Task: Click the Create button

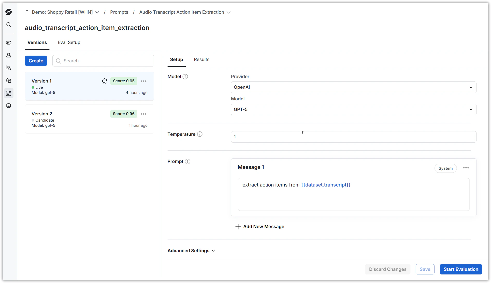Action: [36, 61]
